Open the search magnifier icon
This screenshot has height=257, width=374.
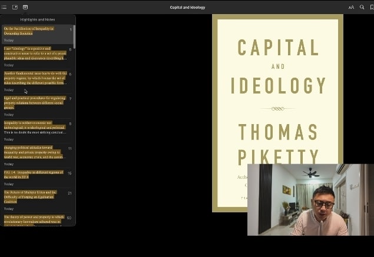tap(362, 7)
